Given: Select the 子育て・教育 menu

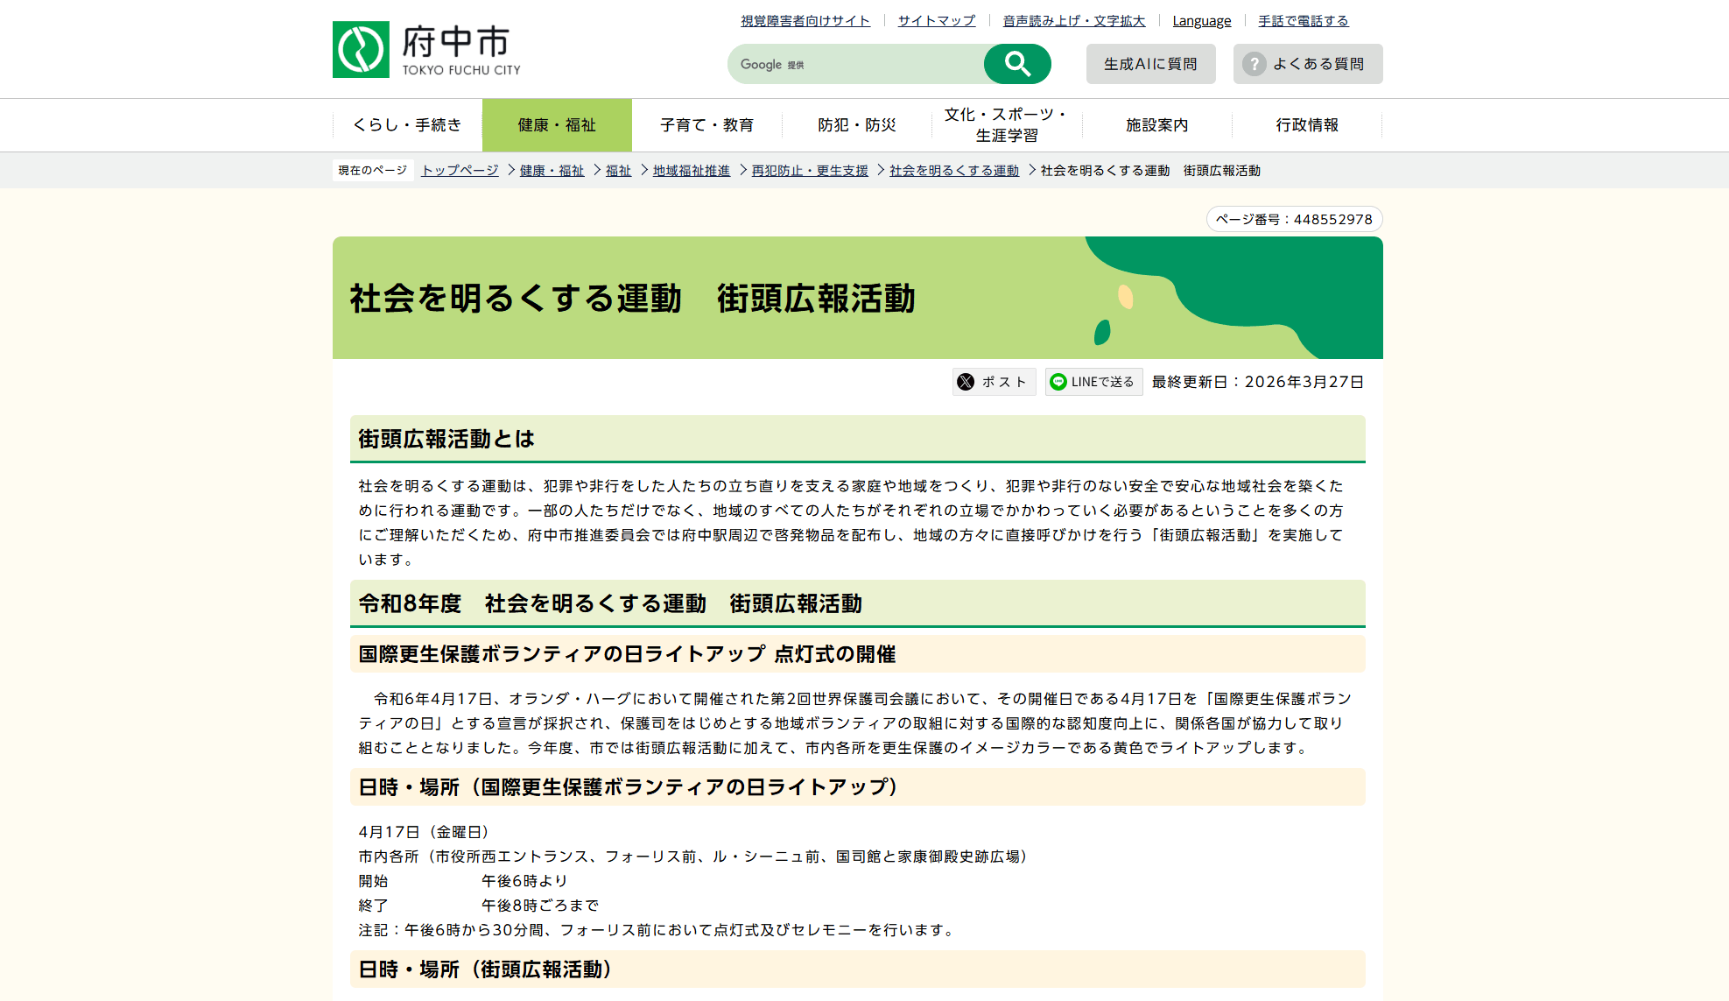Looking at the screenshot, I should click(706, 125).
